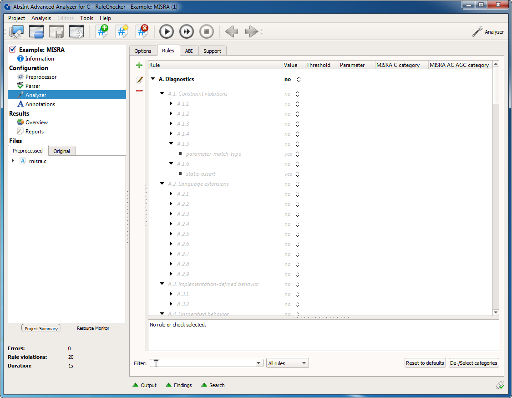Toggle value stepper for A.3. Implementation-defined behavior
Screen dimensions: 512x398
pyautogui.click(x=297, y=284)
